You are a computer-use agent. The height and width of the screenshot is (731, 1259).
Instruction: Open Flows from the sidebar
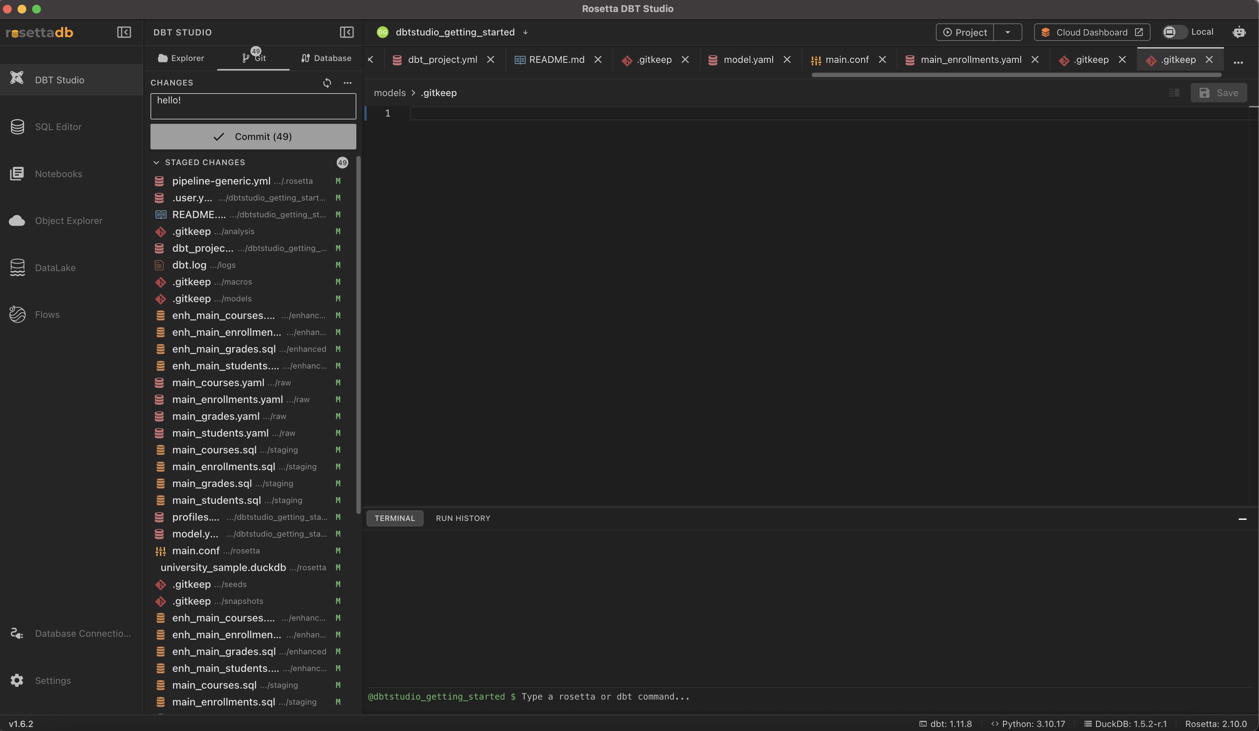pyautogui.click(x=71, y=315)
